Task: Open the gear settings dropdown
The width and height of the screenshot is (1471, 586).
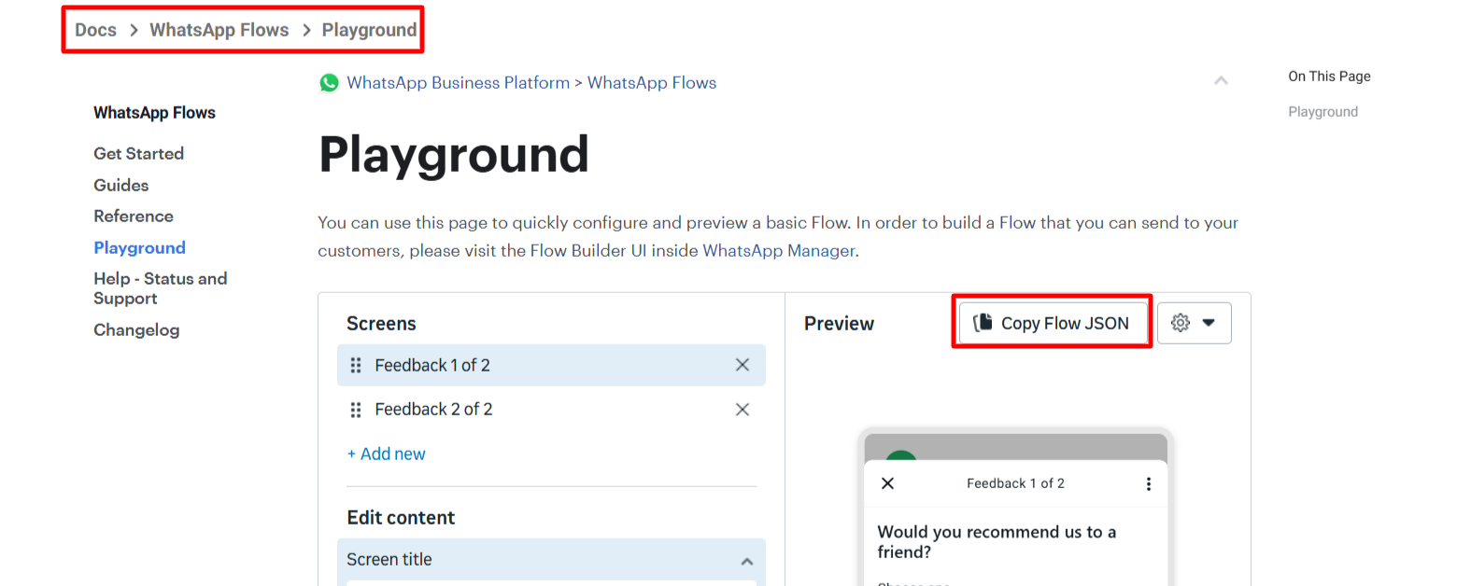Action: 1194,323
